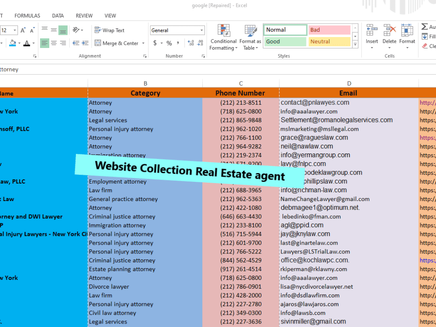Switch to the DATA tab

(x=58, y=16)
